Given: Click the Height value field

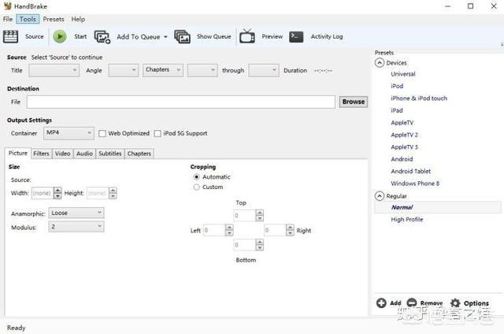Looking at the screenshot, I should pyautogui.click(x=98, y=193).
